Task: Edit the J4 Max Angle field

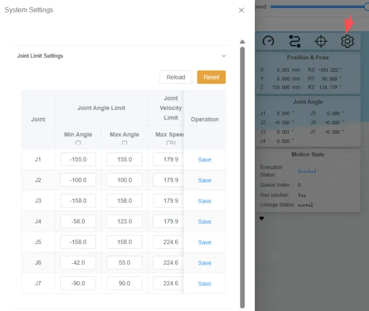Action: tap(124, 221)
